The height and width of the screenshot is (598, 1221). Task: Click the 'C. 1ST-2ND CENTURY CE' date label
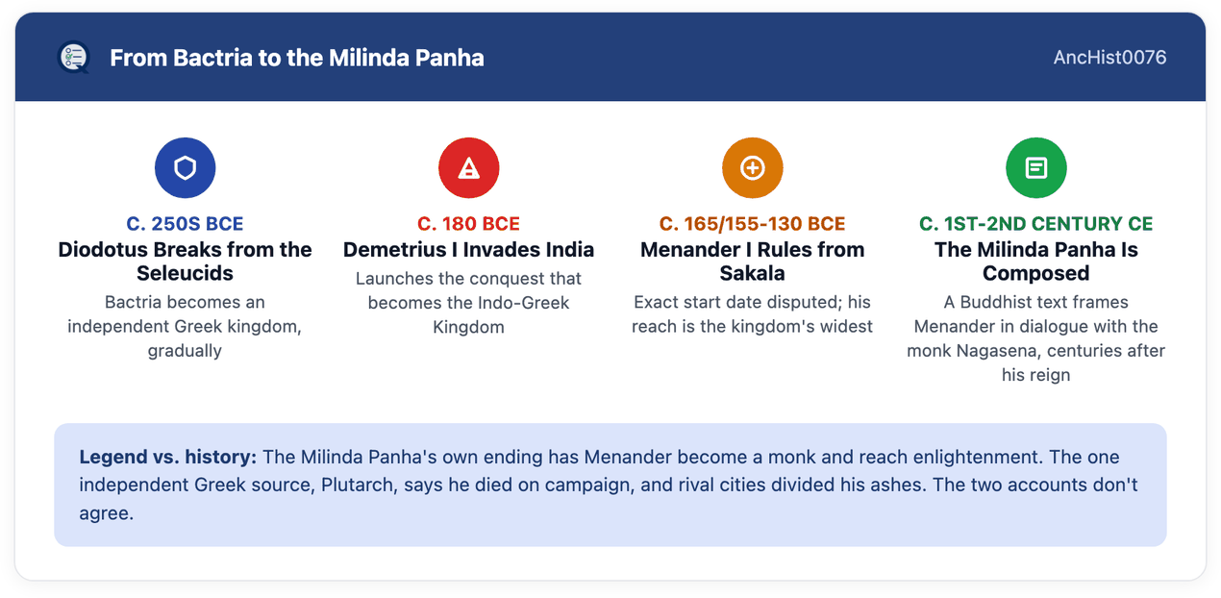click(x=1036, y=224)
